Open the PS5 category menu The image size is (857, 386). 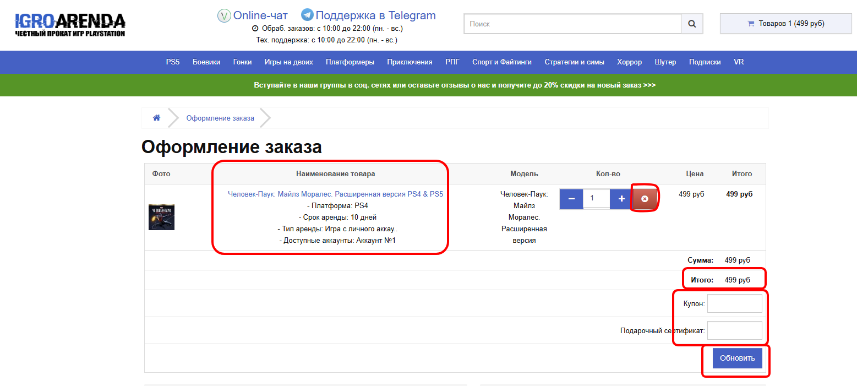pyautogui.click(x=173, y=62)
